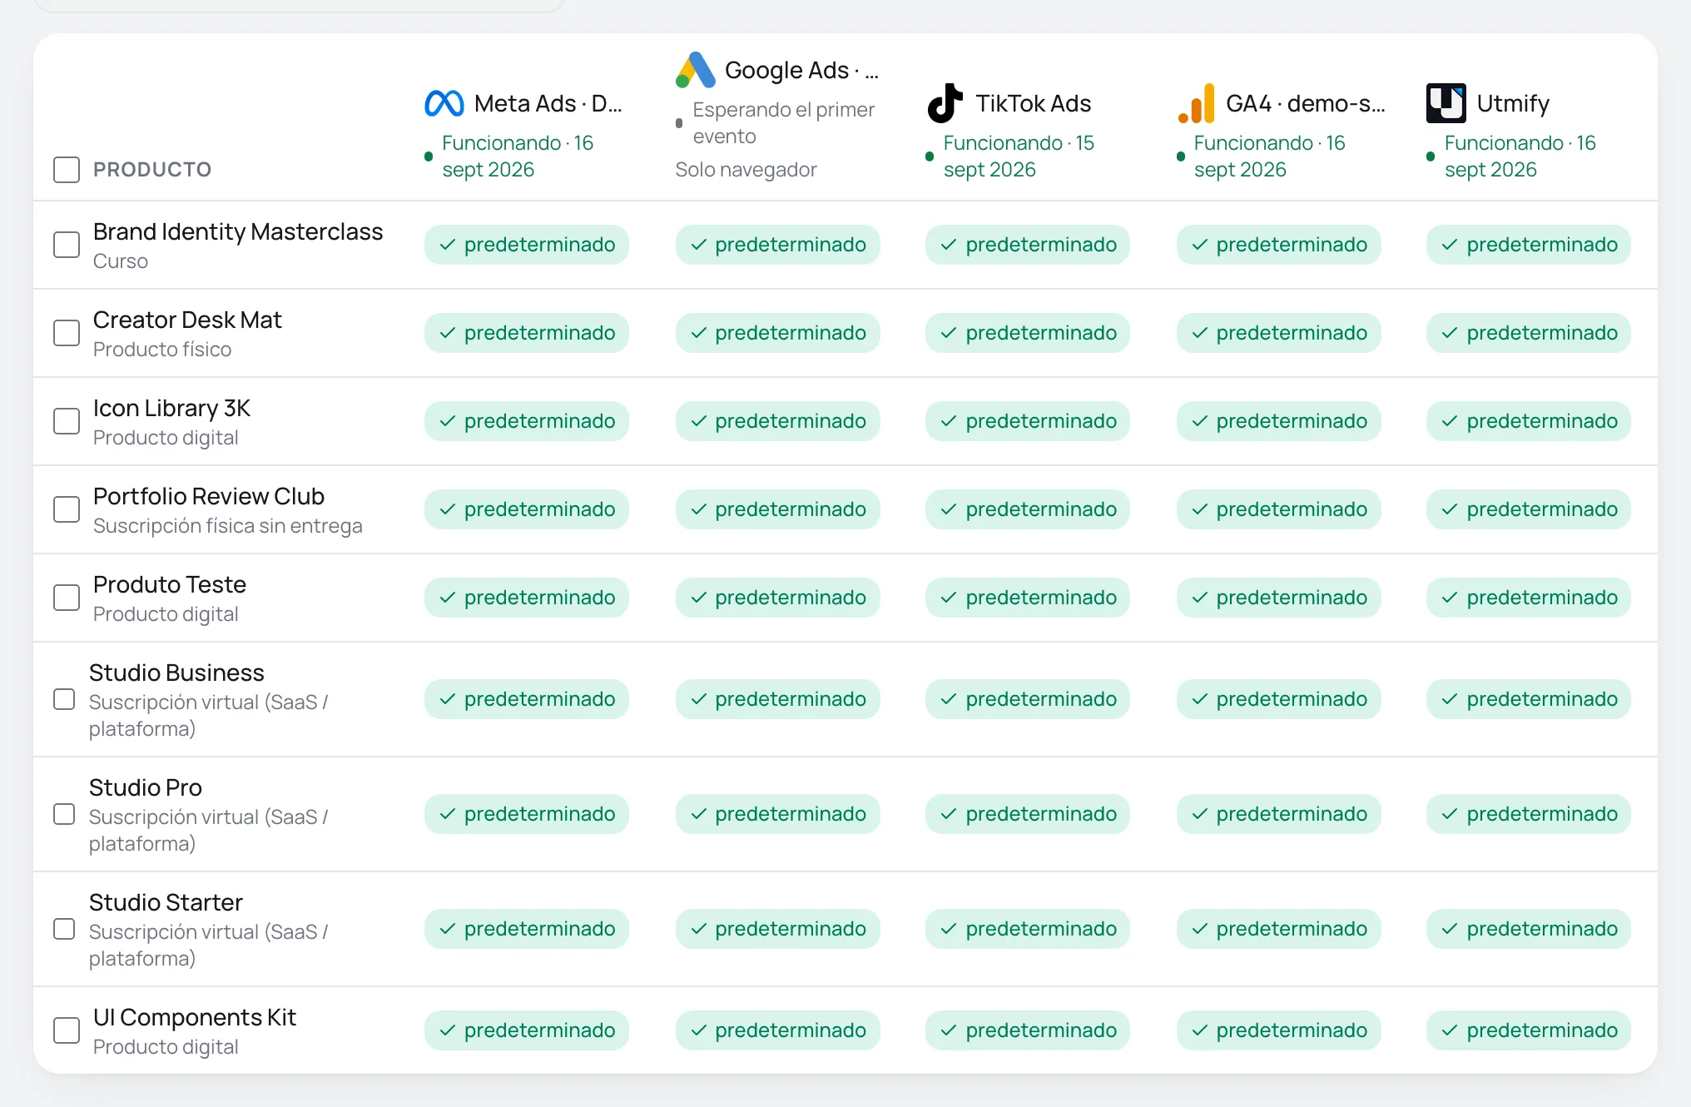The height and width of the screenshot is (1107, 1691).
Task: Select the Studio Pro product name
Action: tap(146, 787)
